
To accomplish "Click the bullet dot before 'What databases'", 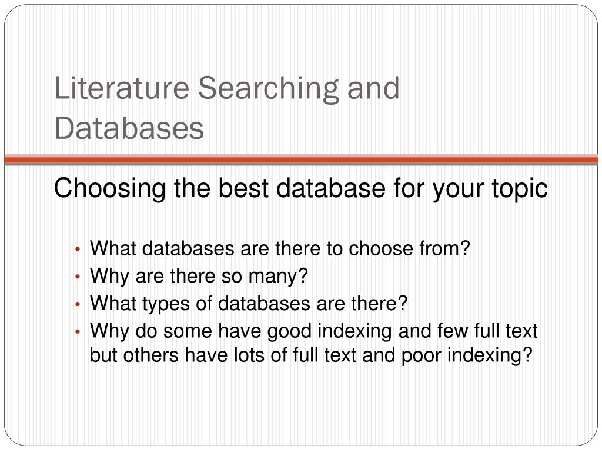I will coord(78,250).
